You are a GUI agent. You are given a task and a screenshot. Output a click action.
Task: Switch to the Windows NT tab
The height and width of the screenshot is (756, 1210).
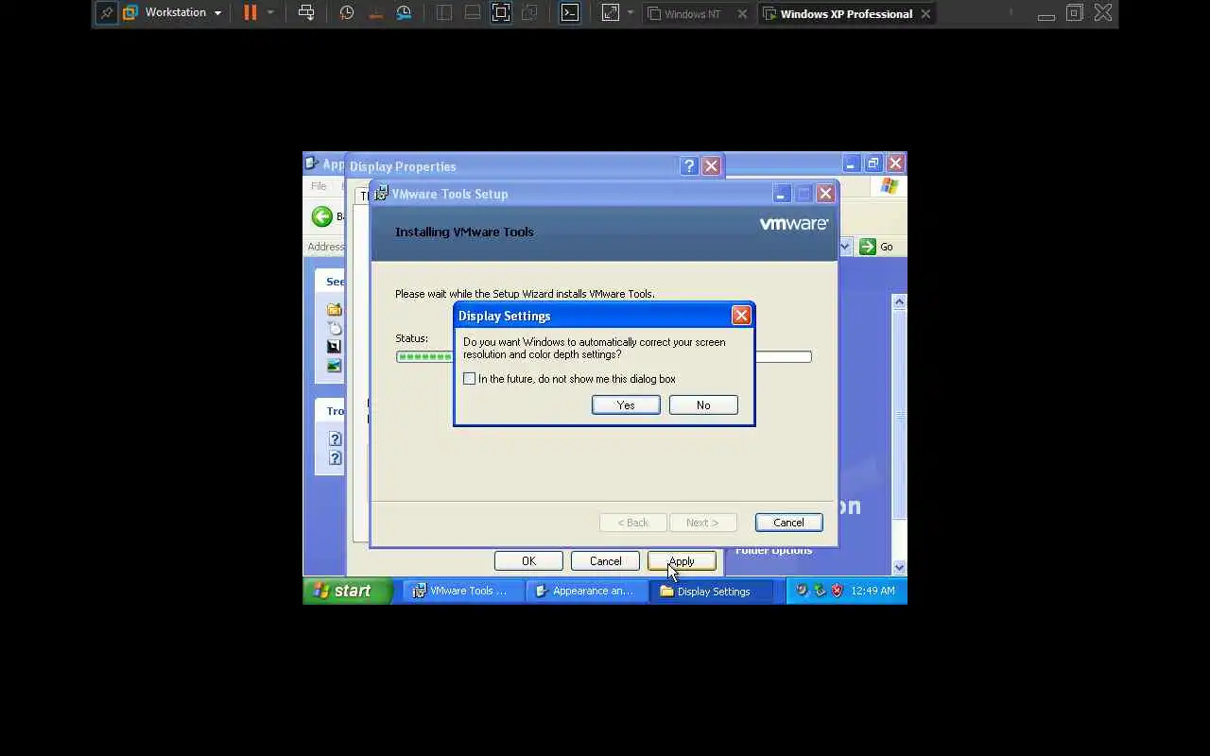[x=691, y=14]
